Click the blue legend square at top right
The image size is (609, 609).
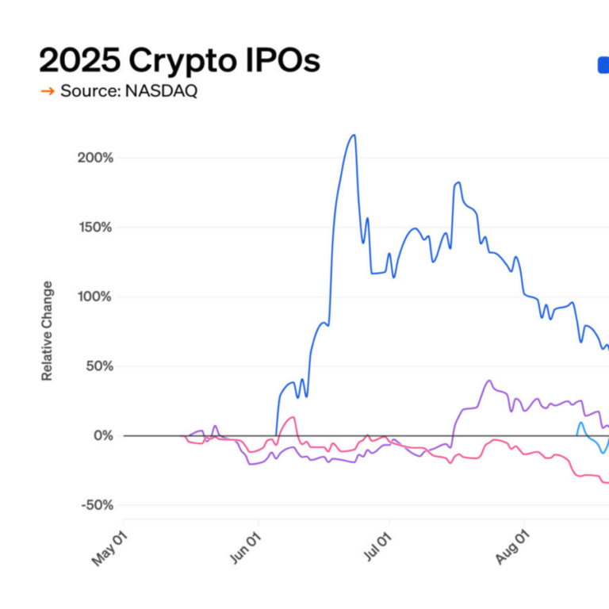603,66
